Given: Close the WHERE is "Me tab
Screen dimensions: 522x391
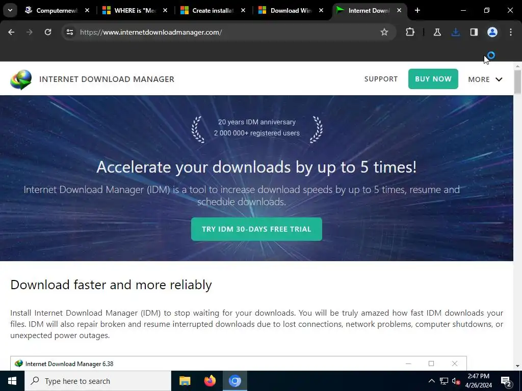Looking at the screenshot, I should [165, 10].
